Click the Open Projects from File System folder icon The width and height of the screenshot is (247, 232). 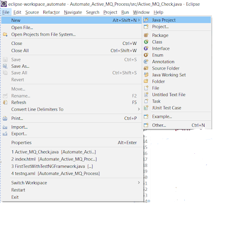(5, 34)
